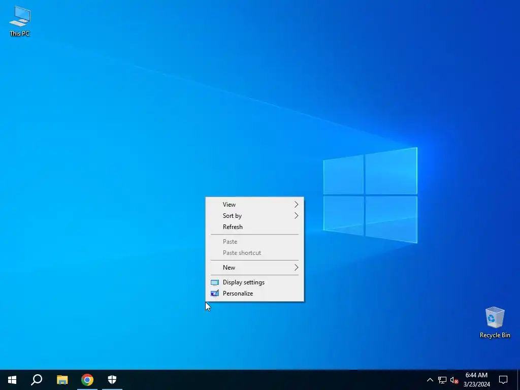Image resolution: width=520 pixels, height=390 pixels.
Task: Click the "This PC" label text
Action: (20, 34)
